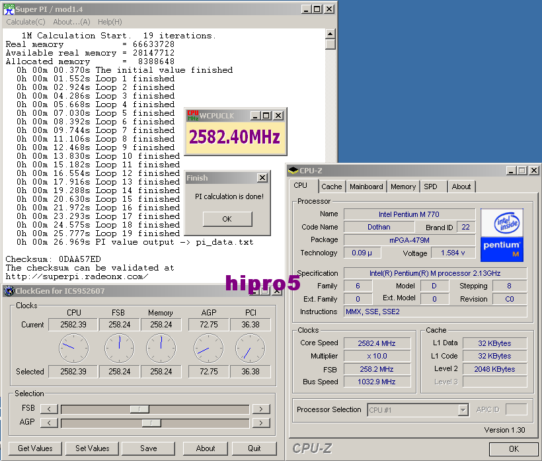Switch to the Mainboard tab in CPU-Z
The image size is (542, 461).
[366, 187]
